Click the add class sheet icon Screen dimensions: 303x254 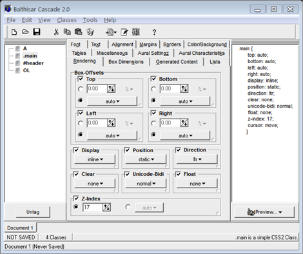coord(110,32)
